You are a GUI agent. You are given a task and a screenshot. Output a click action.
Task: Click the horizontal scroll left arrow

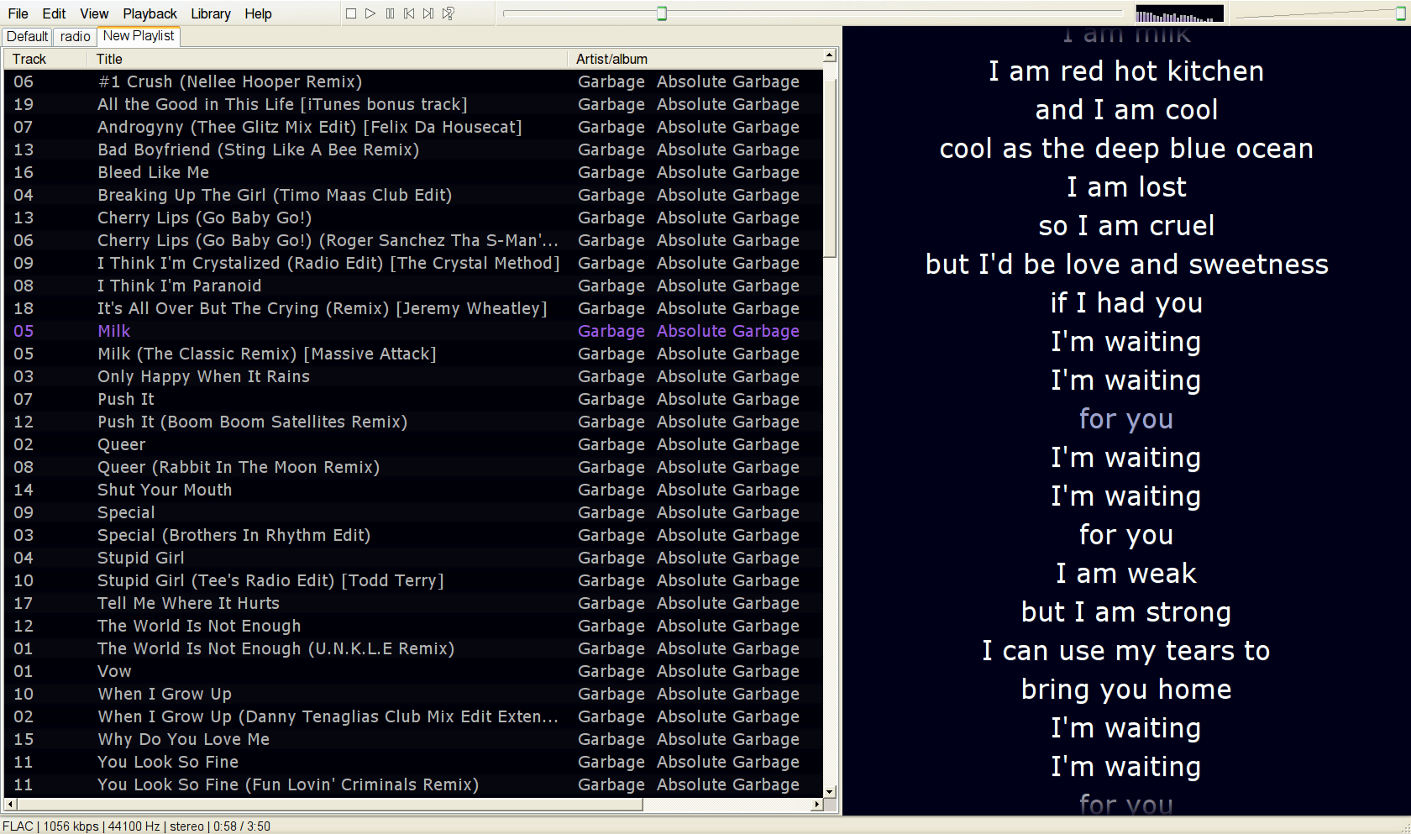point(10,805)
